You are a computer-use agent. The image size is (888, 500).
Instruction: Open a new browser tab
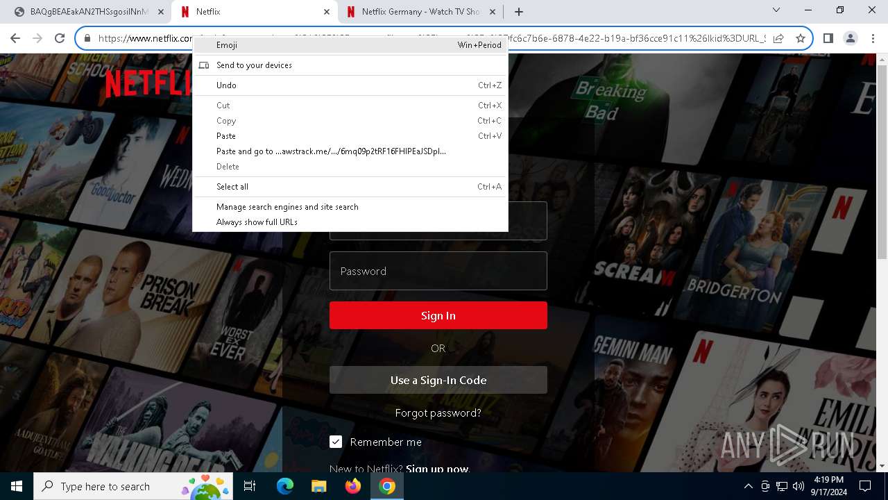[519, 12]
